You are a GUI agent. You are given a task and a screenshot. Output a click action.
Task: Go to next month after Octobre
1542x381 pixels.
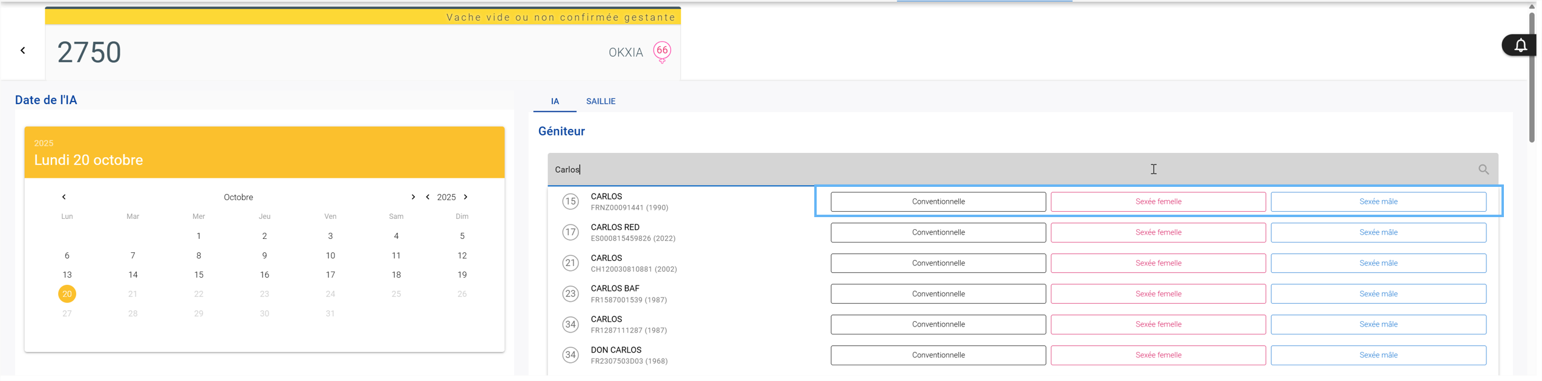pos(413,197)
